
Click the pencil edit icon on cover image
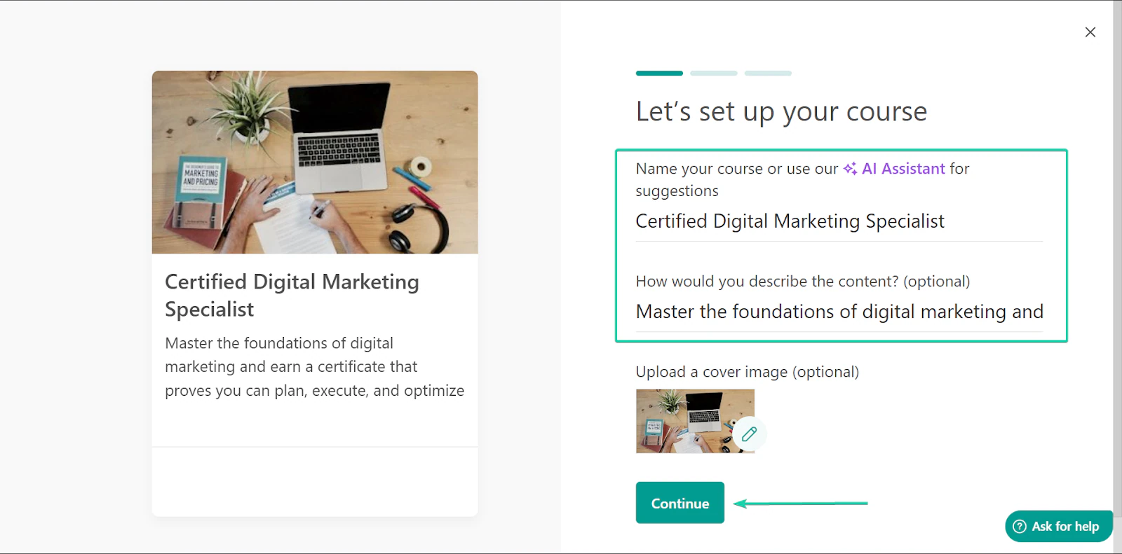pyautogui.click(x=749, y=434)
